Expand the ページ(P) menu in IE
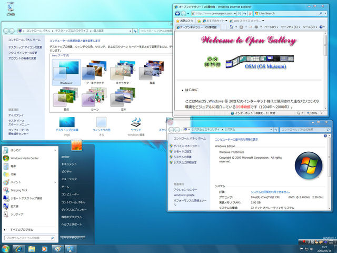337x253 pixels. coord(271,27)
